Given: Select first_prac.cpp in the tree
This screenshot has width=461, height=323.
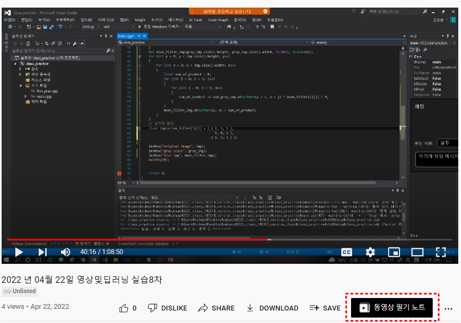Looking at the screenshot, I should click(x=47, y=91).
